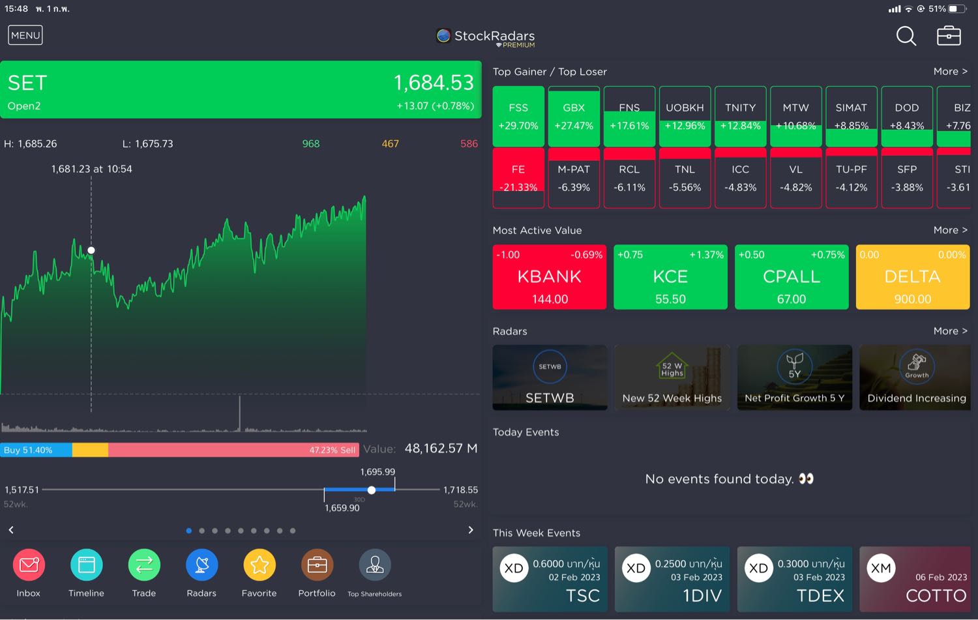This screenshot has width=978, height=620.
Task: Show more Most Active Value stocks
Action: coord(951,230)
